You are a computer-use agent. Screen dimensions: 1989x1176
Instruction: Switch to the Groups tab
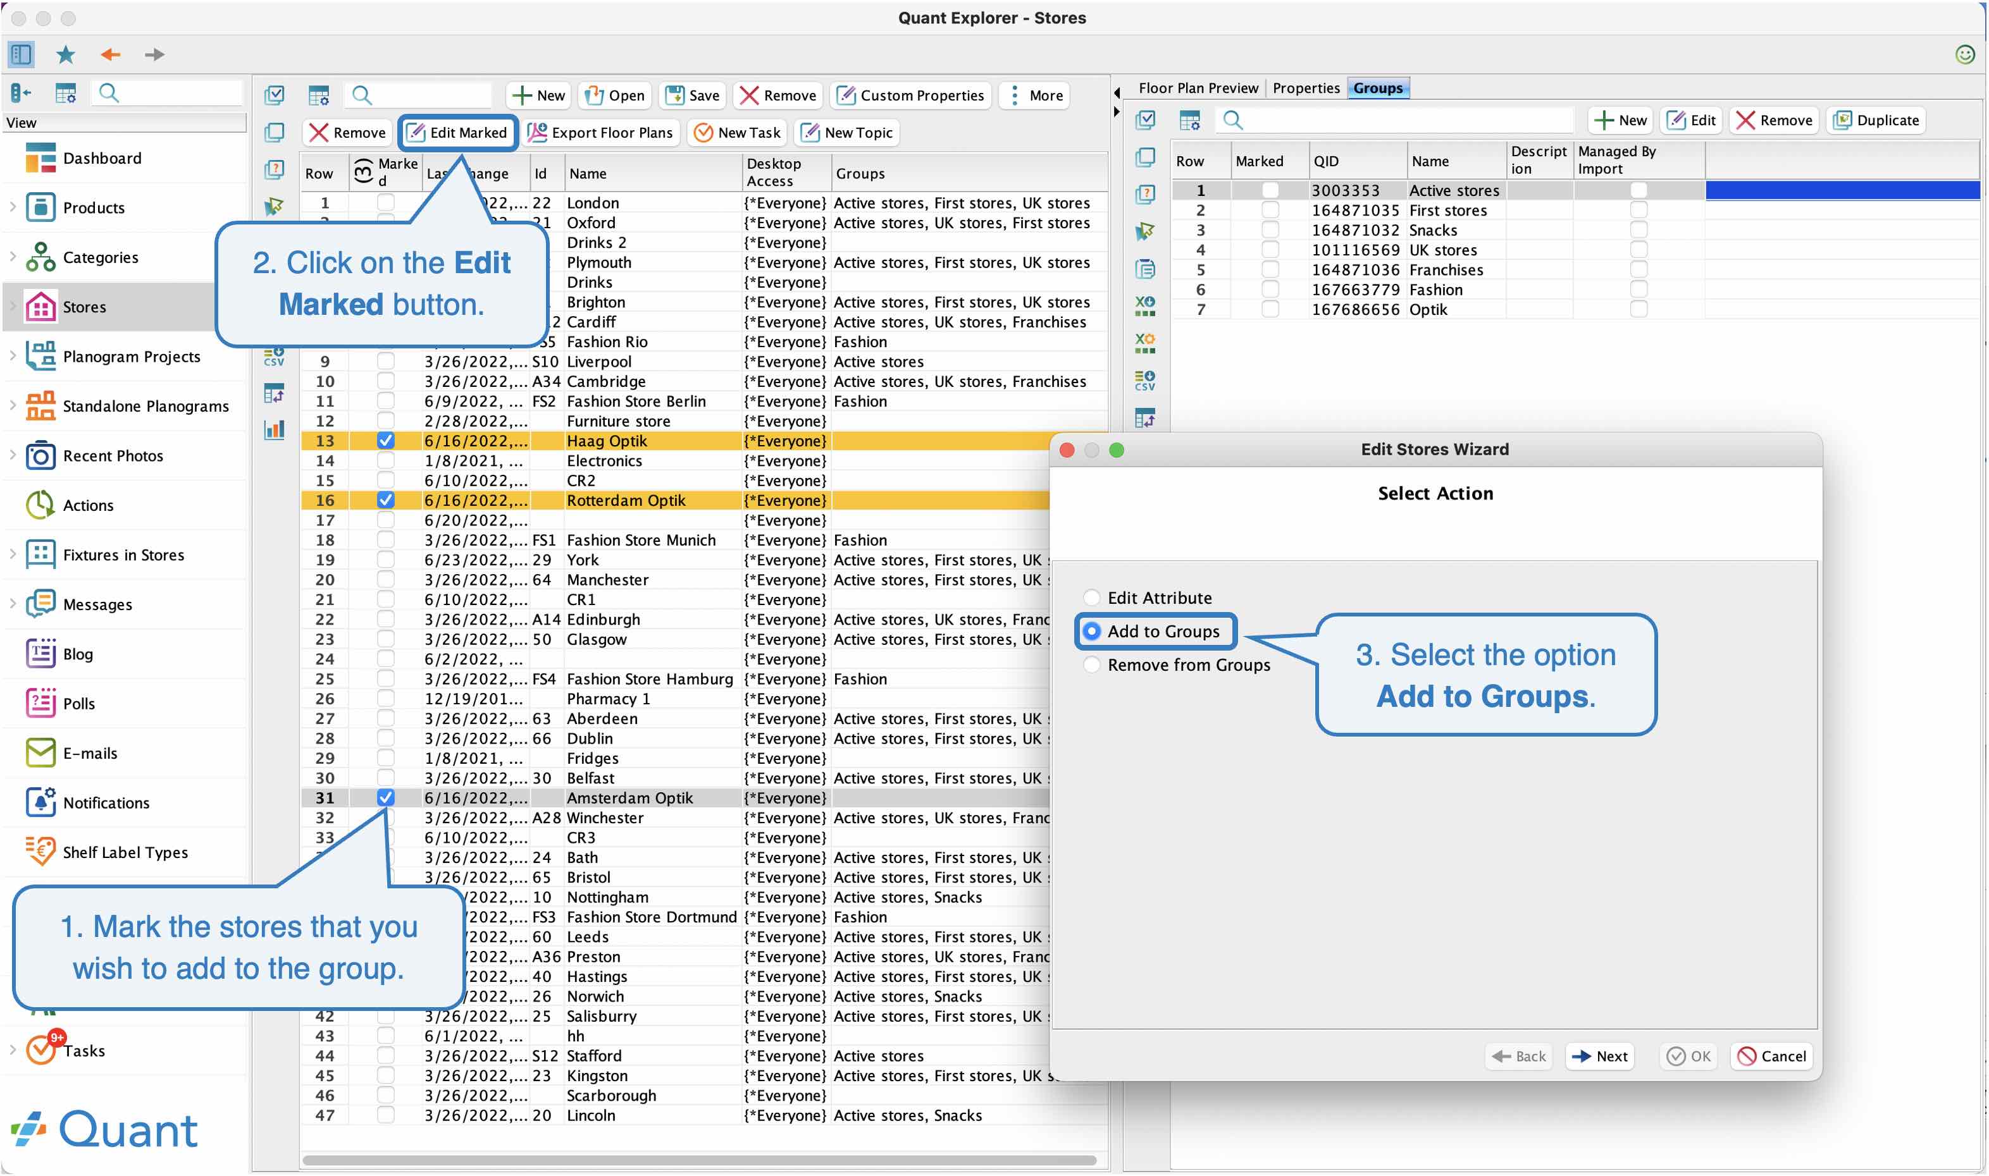pyautogui.click(x=1378, y=88)
